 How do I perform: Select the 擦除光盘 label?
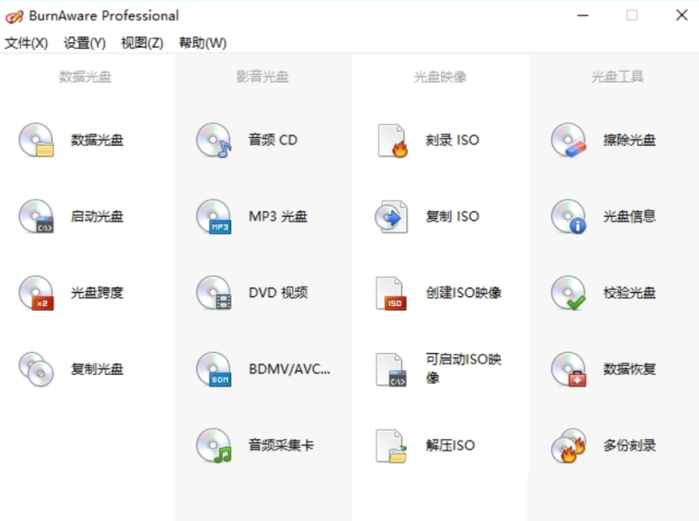click(629, 140)
